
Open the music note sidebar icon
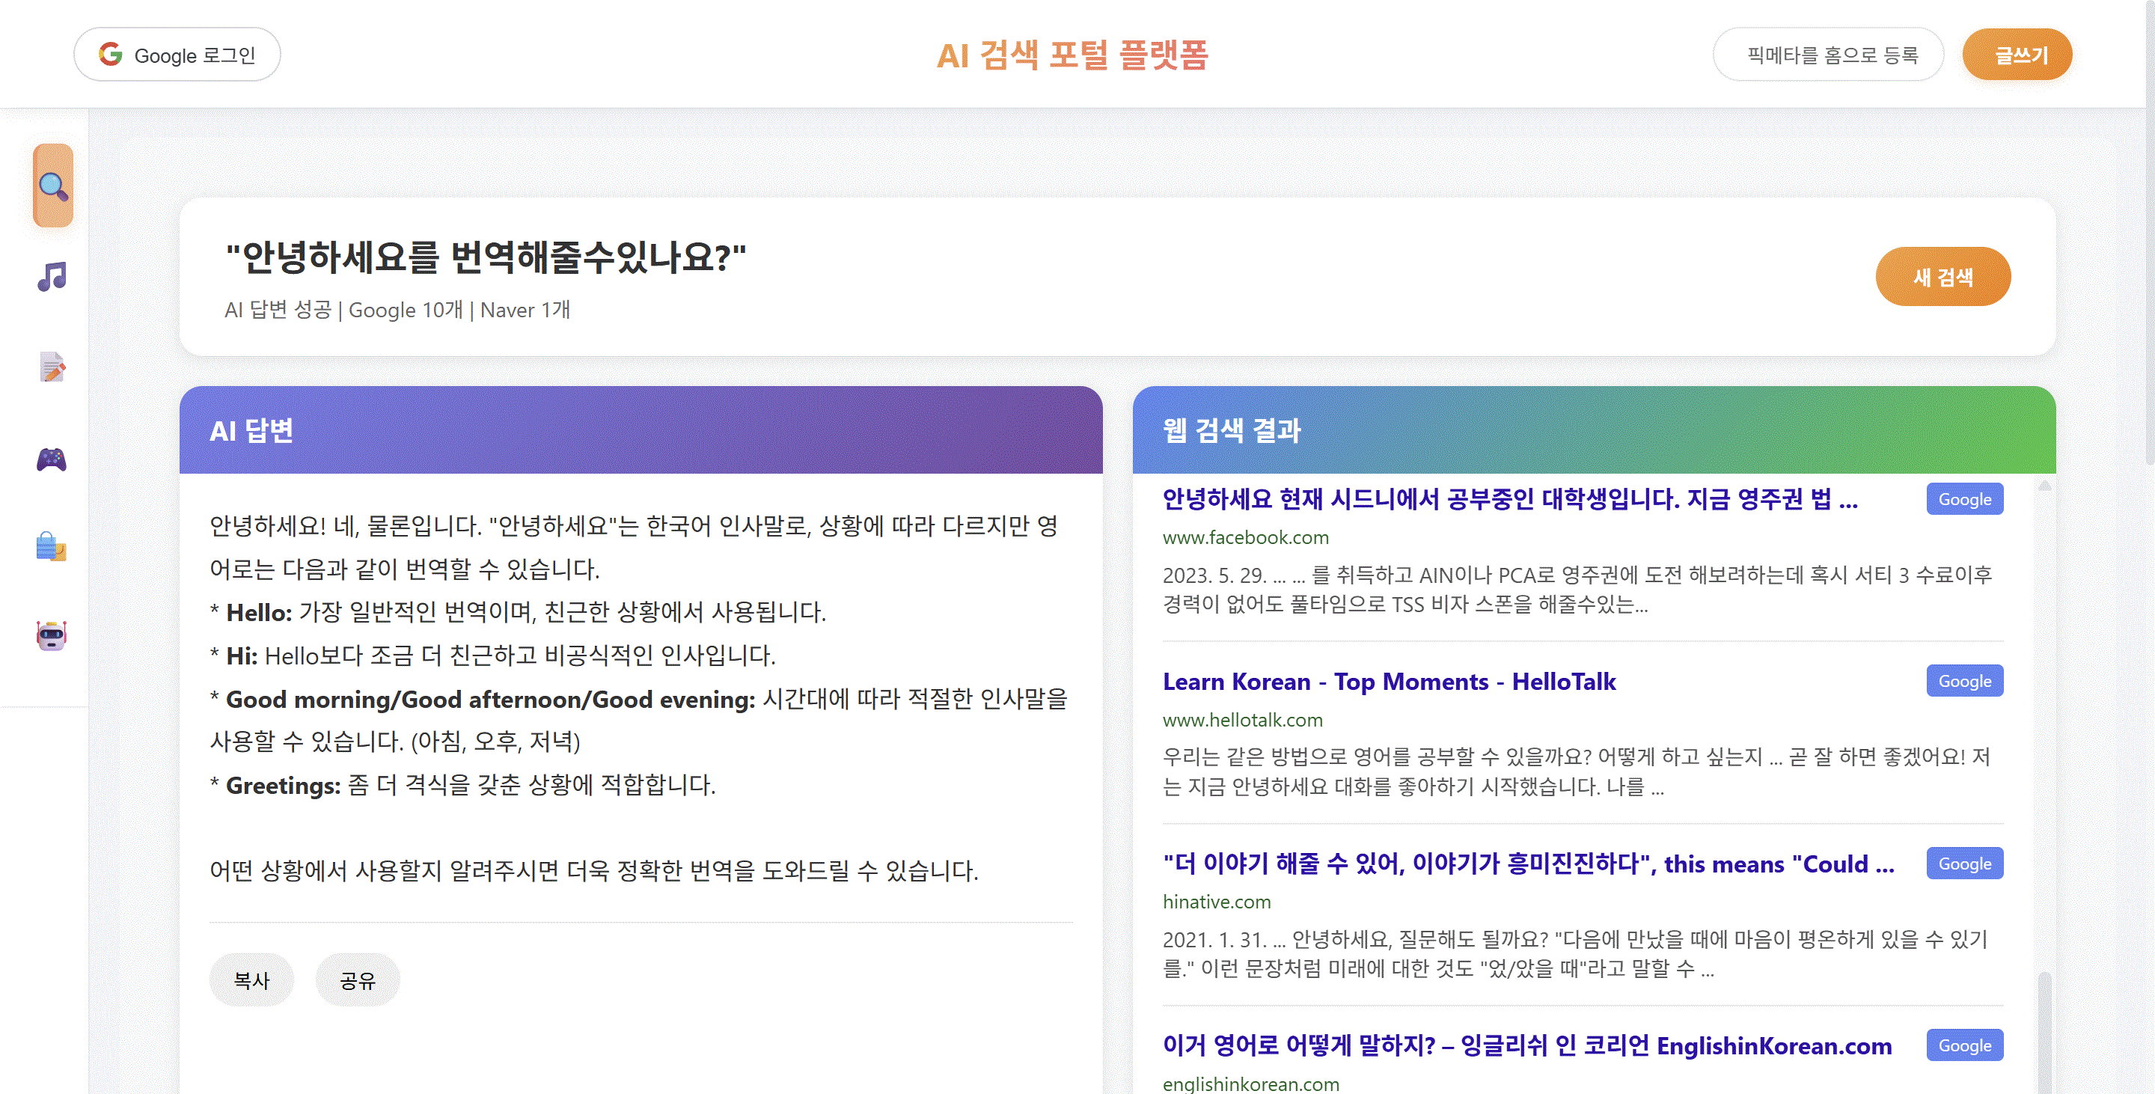(x=52, y=277)
